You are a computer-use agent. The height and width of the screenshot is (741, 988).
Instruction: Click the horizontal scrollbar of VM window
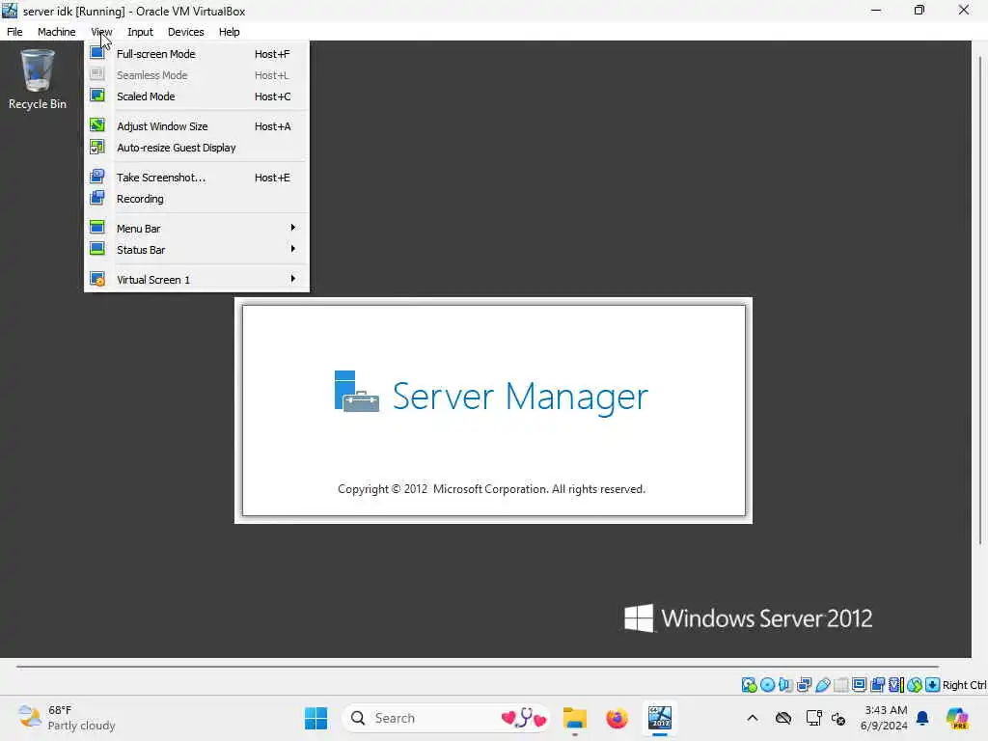click(477, 666)
